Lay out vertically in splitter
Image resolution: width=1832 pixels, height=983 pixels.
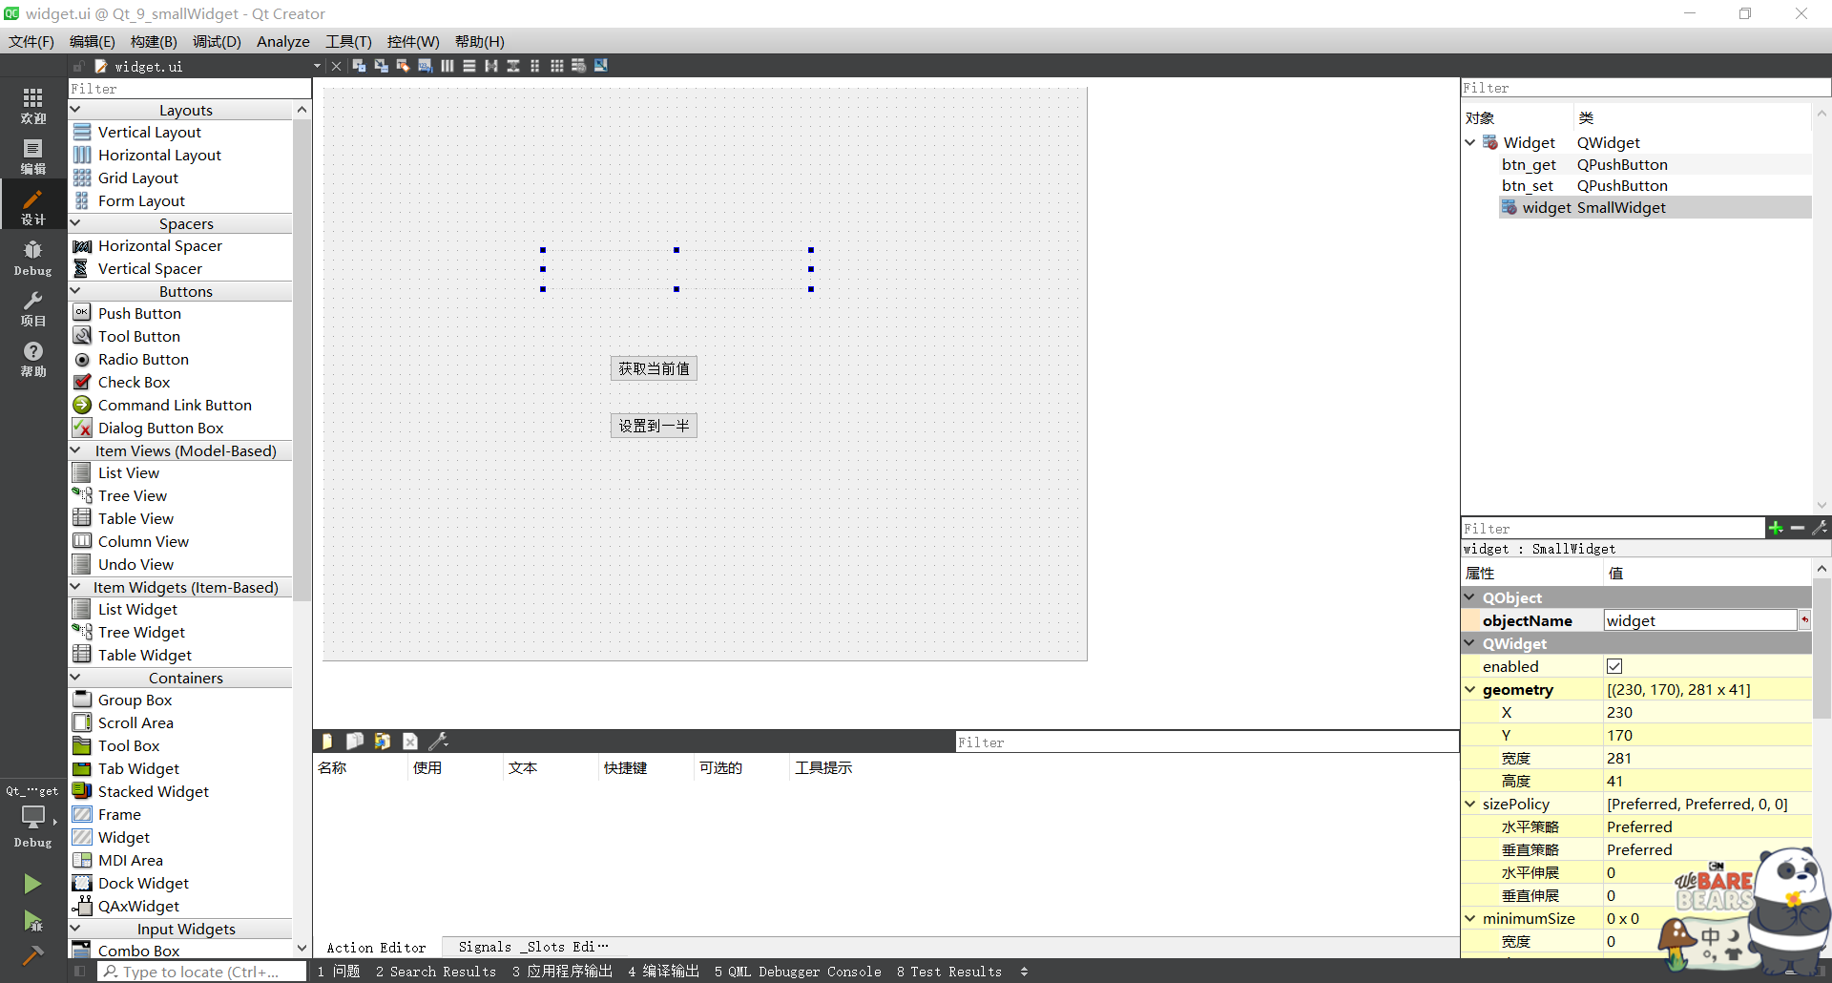(x=512, y=66)
